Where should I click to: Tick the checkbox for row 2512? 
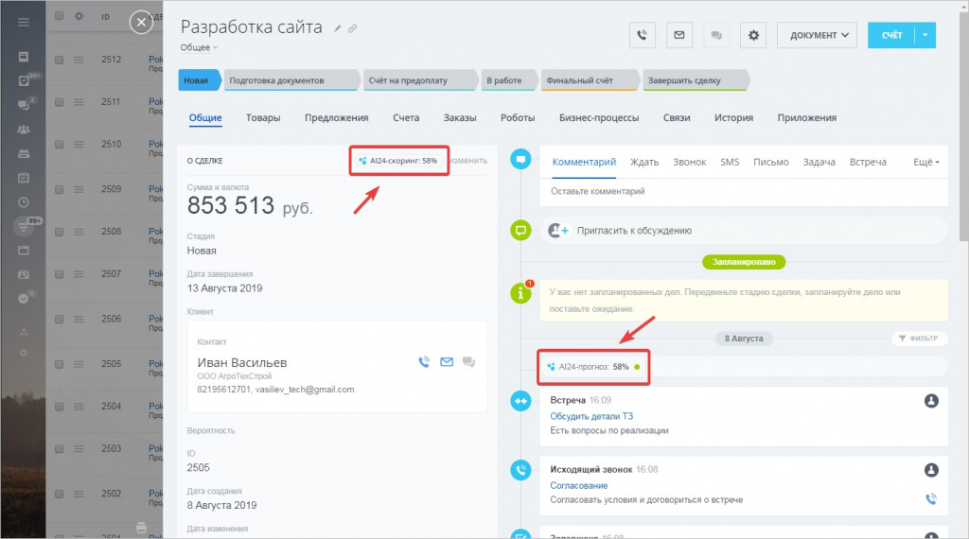59,60
